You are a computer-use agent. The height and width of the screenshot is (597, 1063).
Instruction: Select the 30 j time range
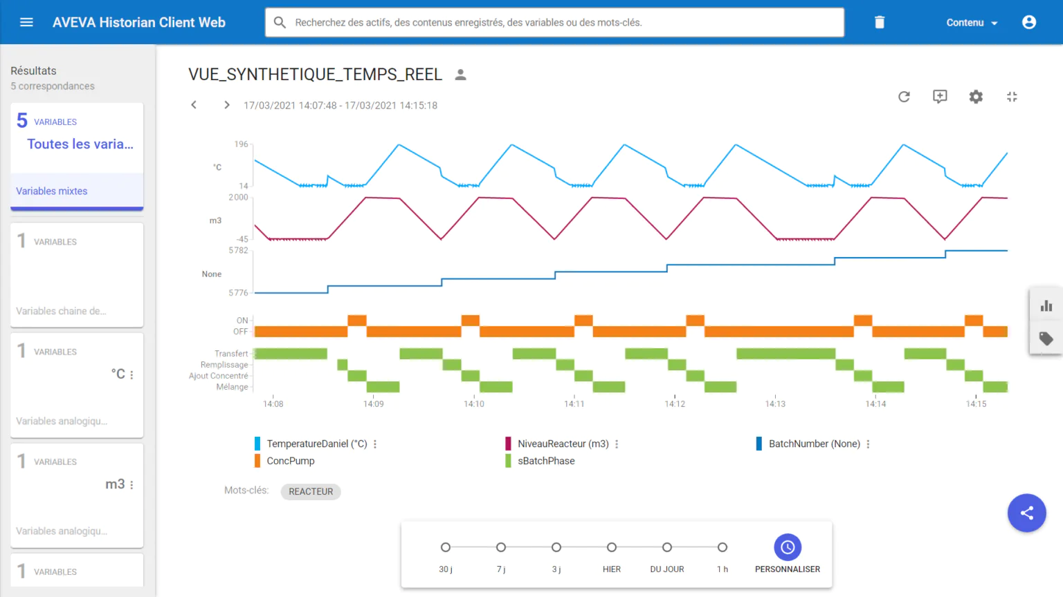click(446, 547)
